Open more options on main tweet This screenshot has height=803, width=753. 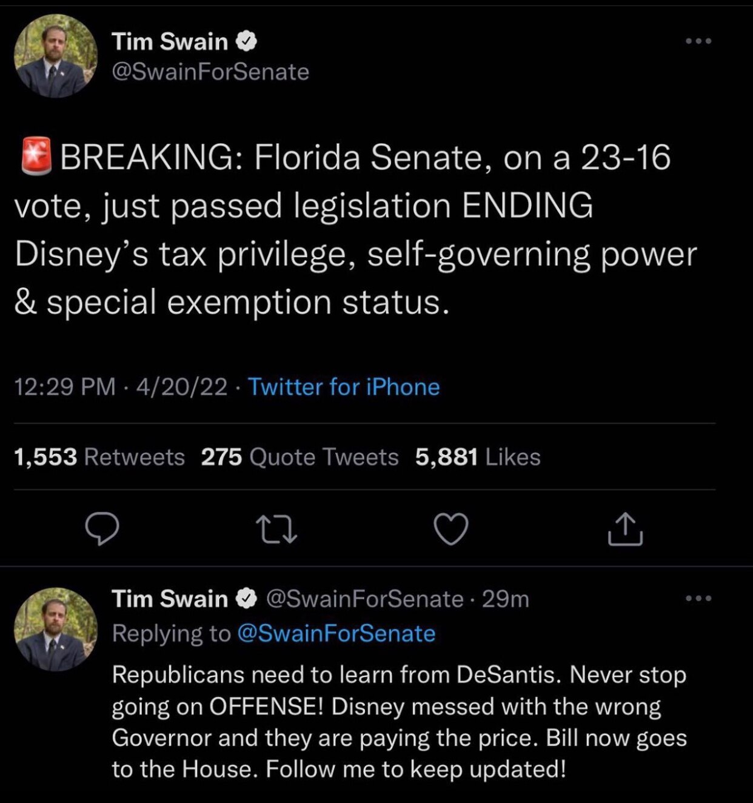[x=698, y=41]
